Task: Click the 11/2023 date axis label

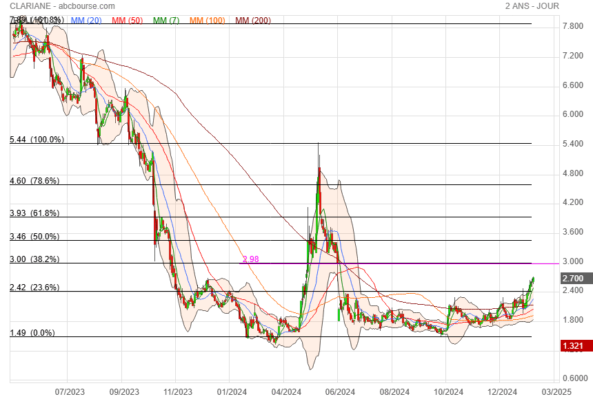Action: [178, 392]
